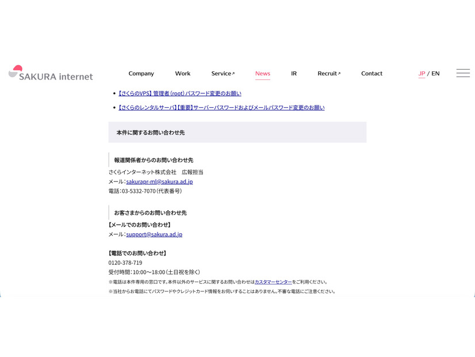This screenshot has height=357, width=475.
Task: Switch language to EN
Action: pyautogui.click(x=435, y=73)
